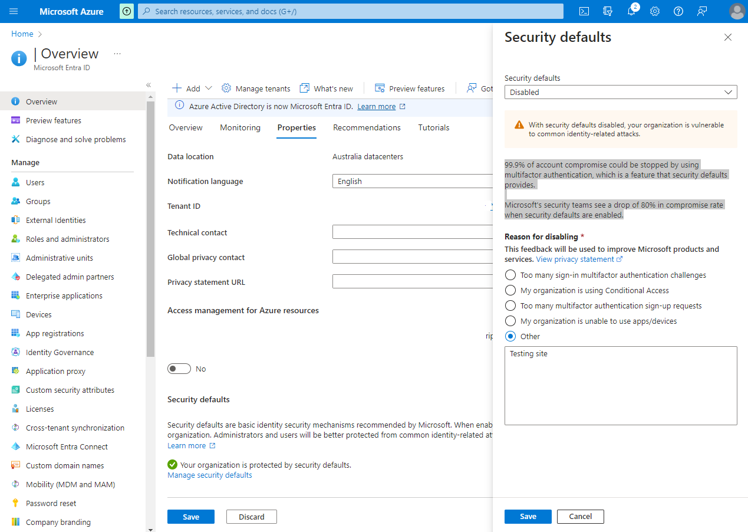Focus the top search resources box
748x532 pixels.
(x=351, y=11)
